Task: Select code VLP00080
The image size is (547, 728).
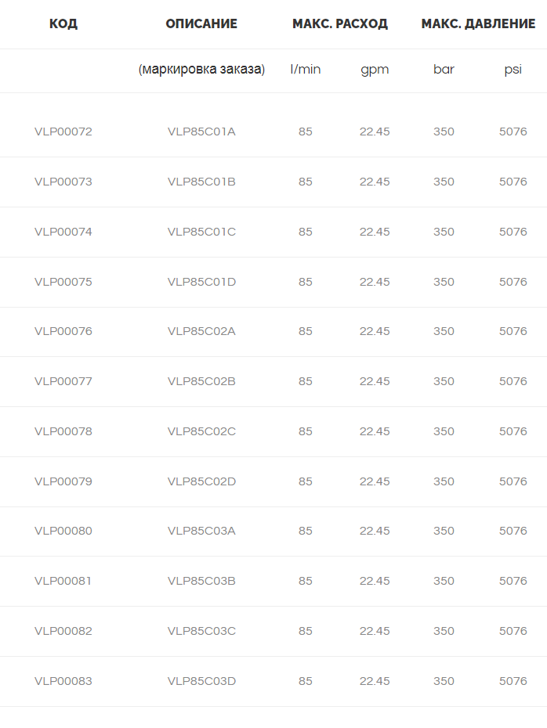Action: [63, 532]
